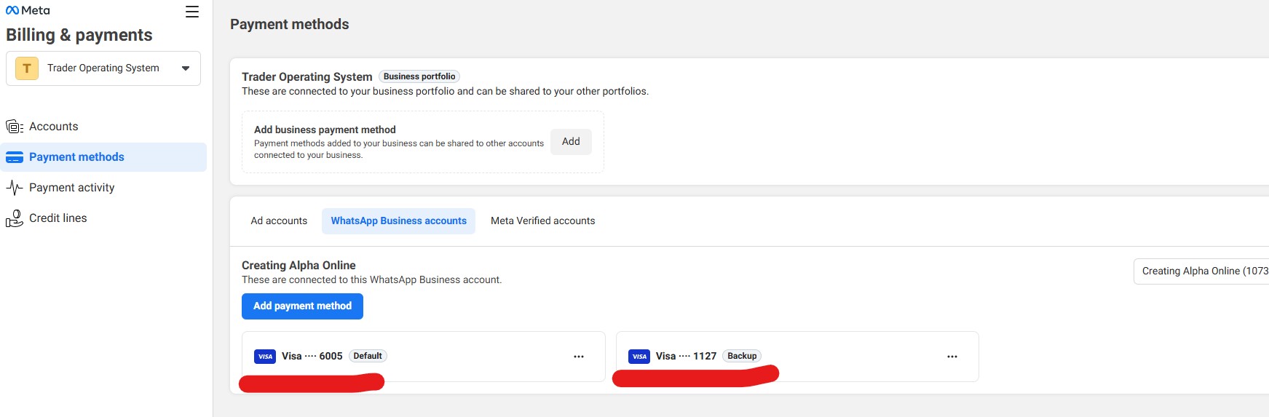1269x417 pixels.
Task: Click the Payment activity pulse icon
Action: [x=15, y=188]
